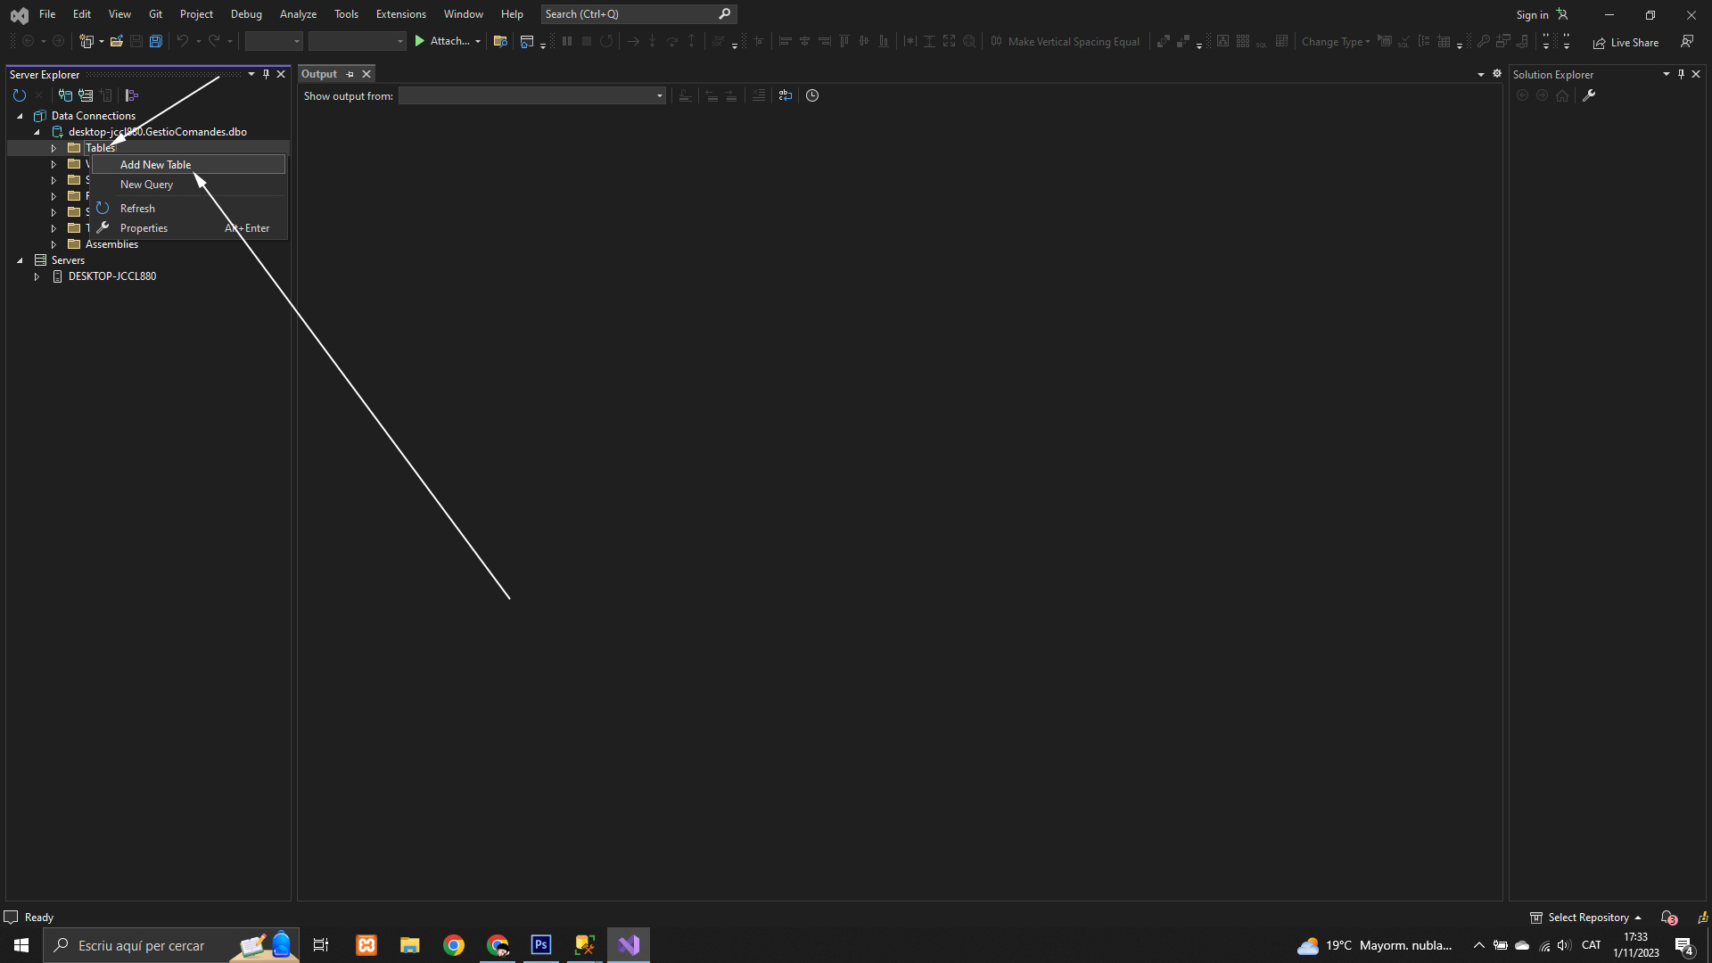Click Add New Table in context menu
The image size is (1712, 963).
point(156,165)
